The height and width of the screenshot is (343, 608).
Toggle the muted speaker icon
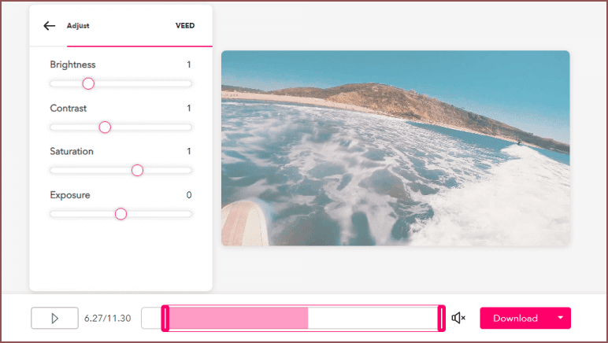[x=458, y=318]
